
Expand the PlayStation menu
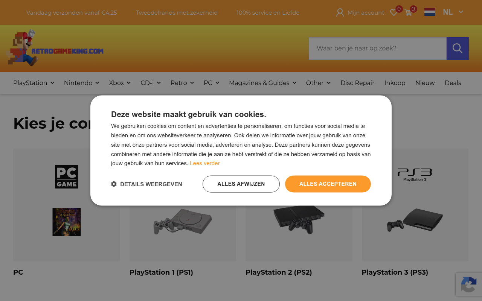34,83
